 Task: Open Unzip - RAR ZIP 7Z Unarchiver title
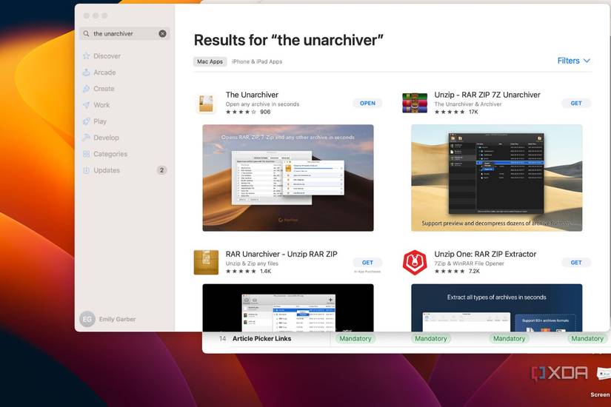click(x=487, y=95)
